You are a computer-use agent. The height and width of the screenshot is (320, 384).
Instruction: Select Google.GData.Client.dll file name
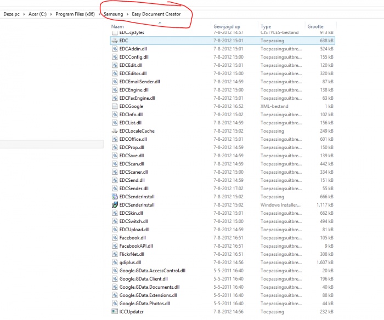[144, 279]
